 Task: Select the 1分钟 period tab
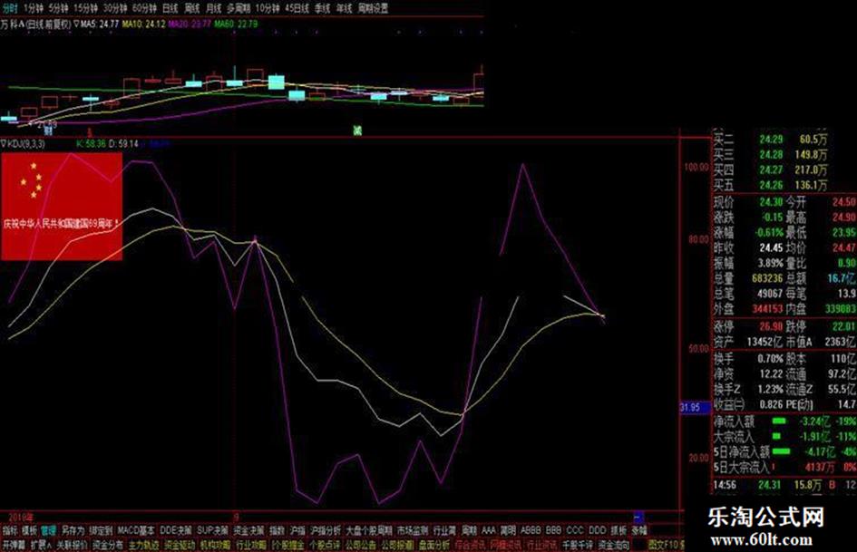click(x=34, y=8)
